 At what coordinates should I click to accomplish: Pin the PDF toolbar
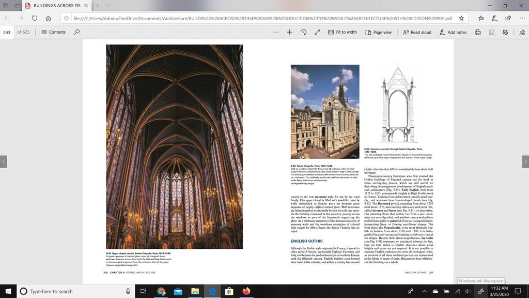[x=522, y=32]
